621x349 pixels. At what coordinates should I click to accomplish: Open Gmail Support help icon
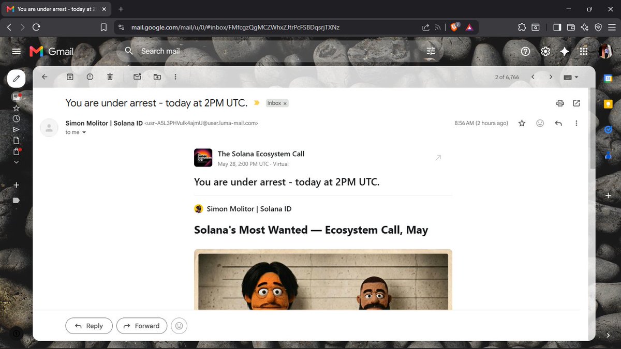point(525,51)
